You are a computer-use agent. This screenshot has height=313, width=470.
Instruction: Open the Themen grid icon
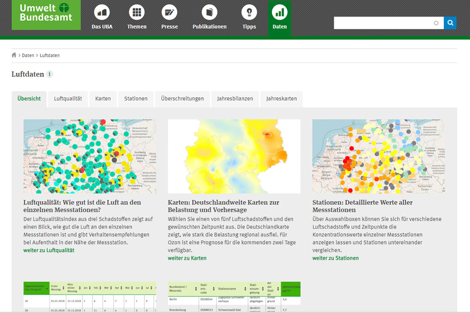(x=137, y=13)
